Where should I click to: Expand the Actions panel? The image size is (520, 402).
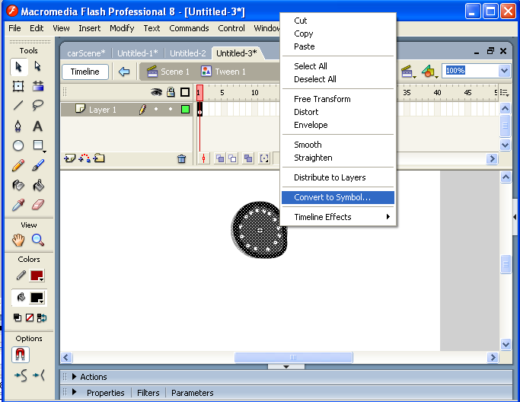click(x=75, y=377)
